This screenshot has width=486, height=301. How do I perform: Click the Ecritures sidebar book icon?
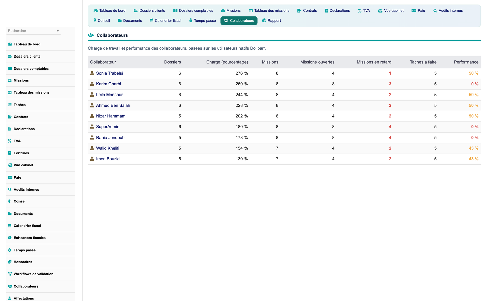coord(10,153)
